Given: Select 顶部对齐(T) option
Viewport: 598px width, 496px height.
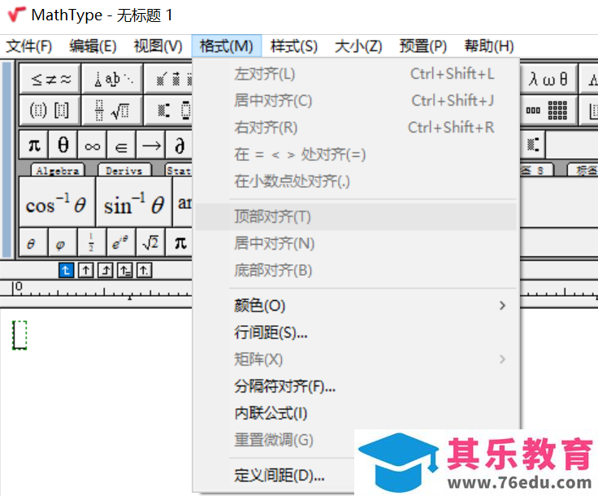Looking at the screenshot, I should (356, 217).
